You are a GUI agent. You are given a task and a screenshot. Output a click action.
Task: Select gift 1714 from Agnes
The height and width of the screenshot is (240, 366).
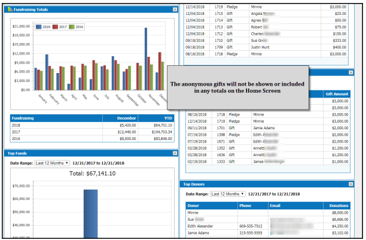(266, 20)
